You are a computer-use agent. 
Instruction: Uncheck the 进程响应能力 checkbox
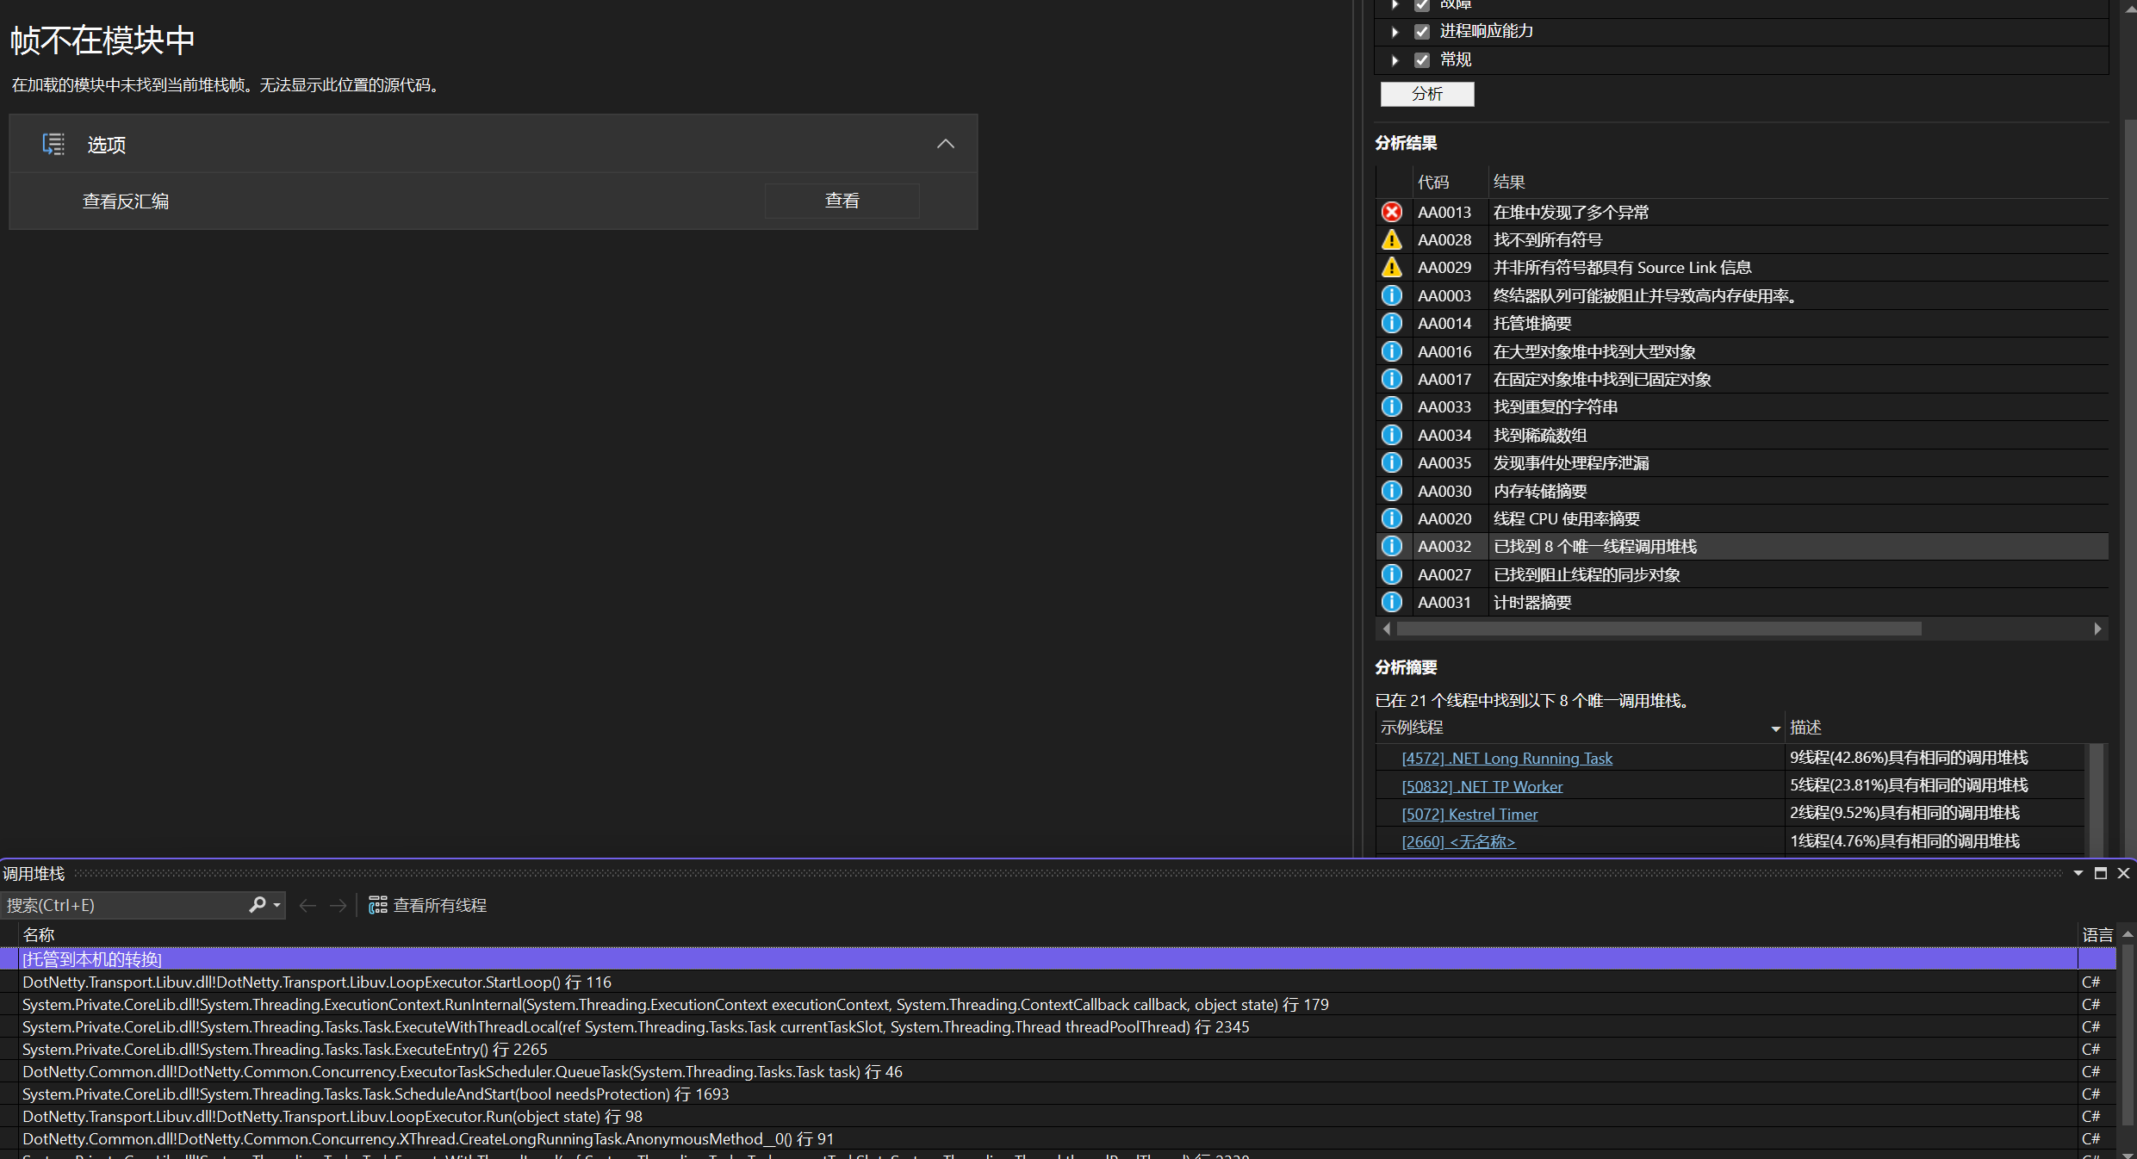click(1422, 32)
